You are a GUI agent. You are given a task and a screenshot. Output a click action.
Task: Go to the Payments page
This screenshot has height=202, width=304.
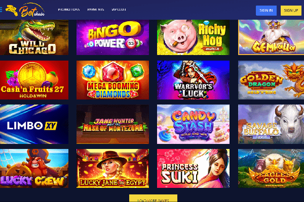[96, 10]
